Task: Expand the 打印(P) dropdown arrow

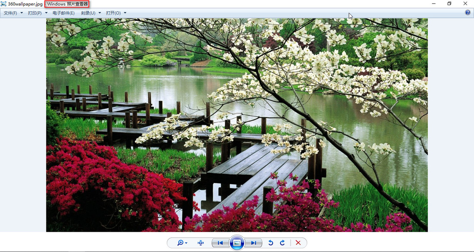Action: [46, 13]
